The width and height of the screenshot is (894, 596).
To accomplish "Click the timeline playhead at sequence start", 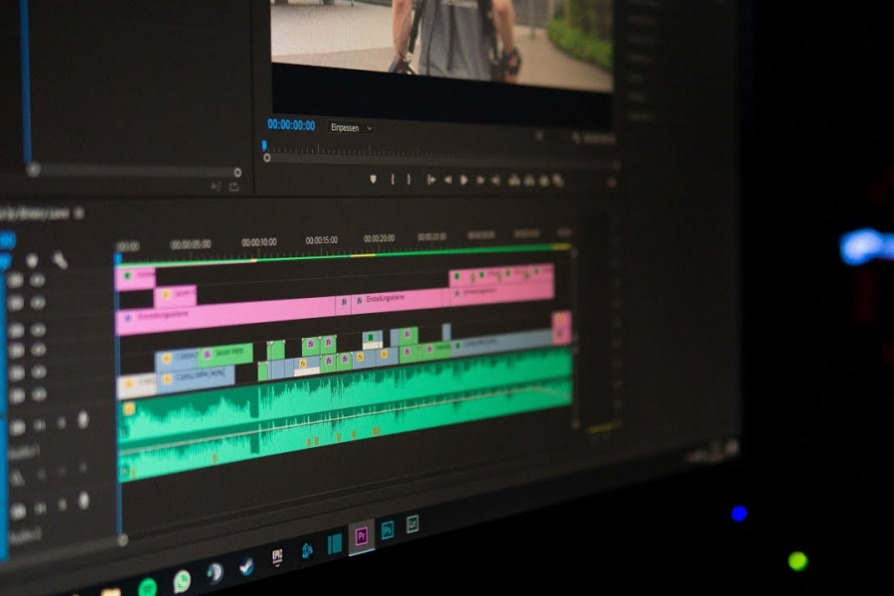I will click(x=118, y=259).
